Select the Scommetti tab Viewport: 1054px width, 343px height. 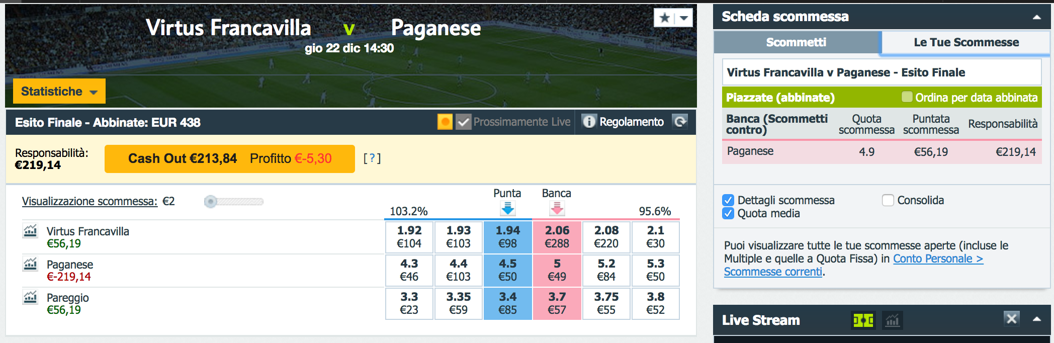(x=797, y=42)
